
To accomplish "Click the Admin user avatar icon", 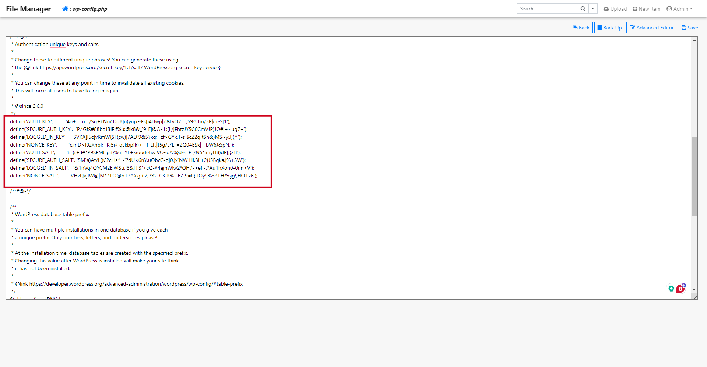I will pyautogui.click(x=669, y=9).
